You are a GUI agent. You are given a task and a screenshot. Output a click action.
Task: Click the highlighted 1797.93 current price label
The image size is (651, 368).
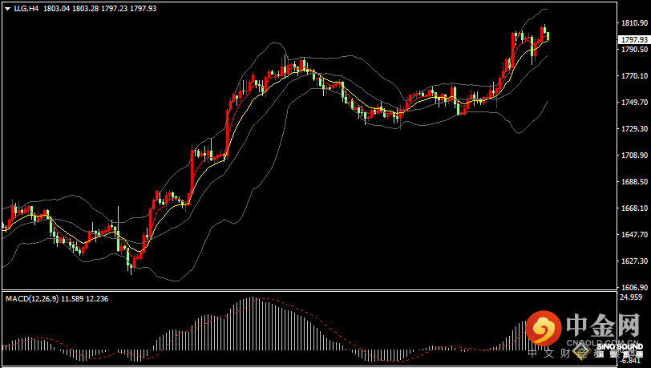[x=633, y=39]
